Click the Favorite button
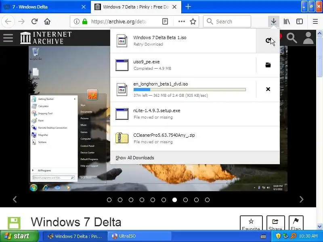The height and width of the screenshot is (242, 323). click(251, 223)
